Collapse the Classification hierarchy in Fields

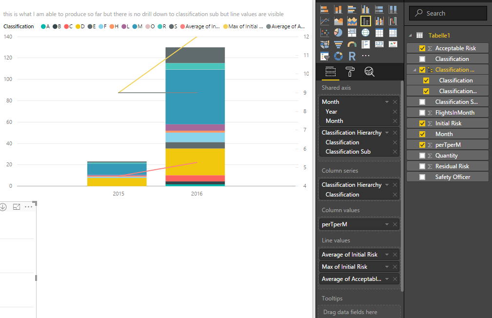pyautogui.click(x=414, y=70)
